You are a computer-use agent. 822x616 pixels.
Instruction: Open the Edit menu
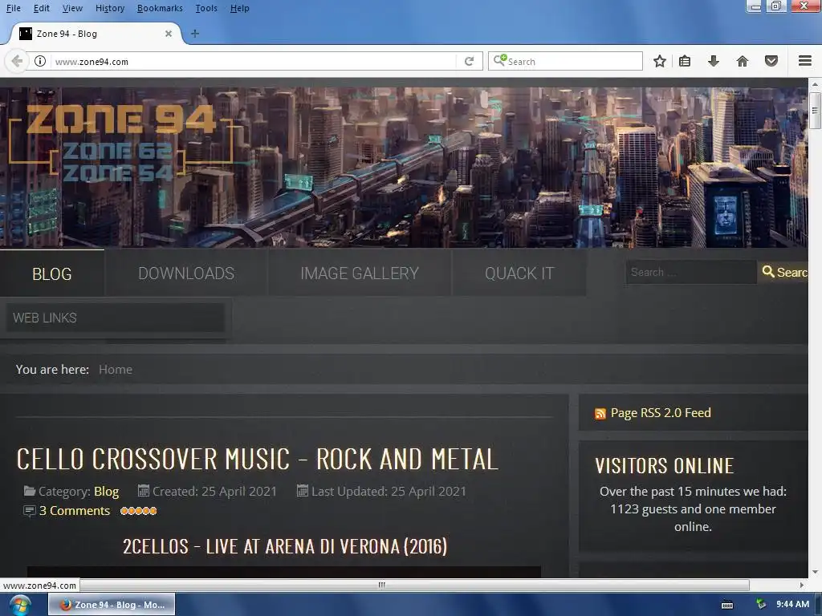tap(42, 8)
